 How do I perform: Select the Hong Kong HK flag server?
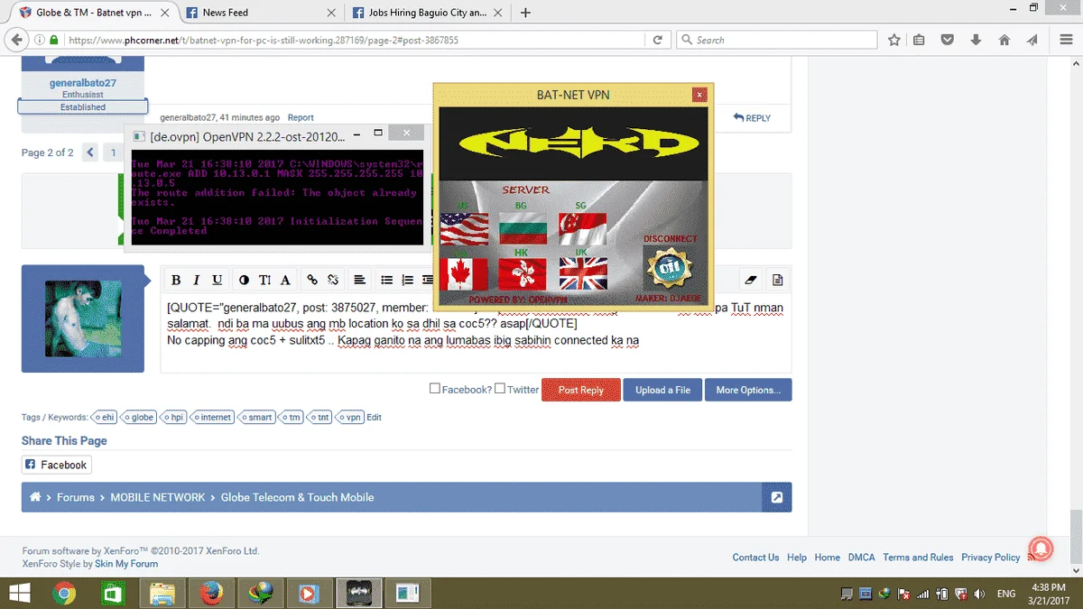point(523,274)
